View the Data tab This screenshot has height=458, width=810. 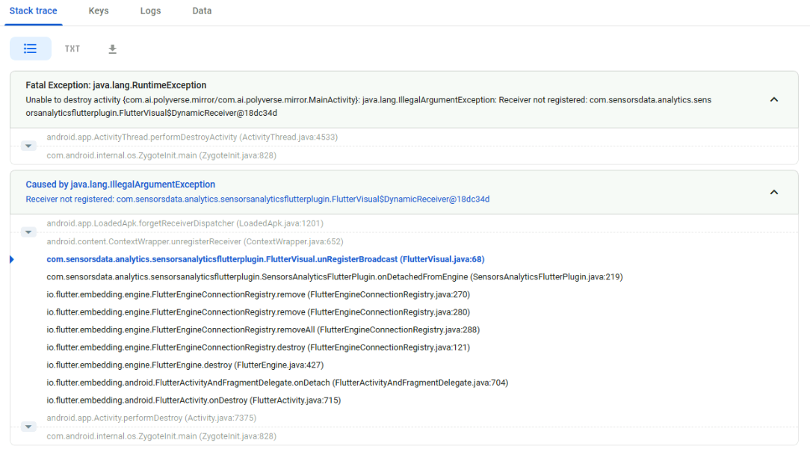202,11
